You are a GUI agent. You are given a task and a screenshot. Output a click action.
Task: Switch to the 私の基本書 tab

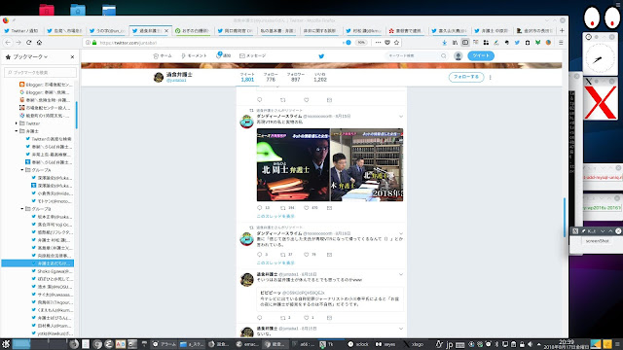[x=277, y=30]
